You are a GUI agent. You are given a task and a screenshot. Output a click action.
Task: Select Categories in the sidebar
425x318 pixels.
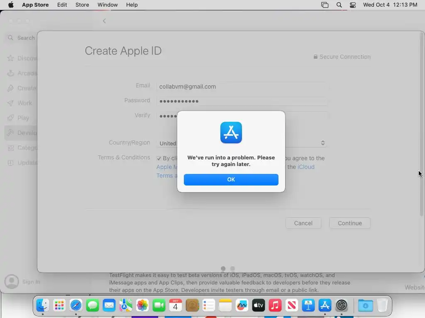pyautogui.click(x=22, y=148)
